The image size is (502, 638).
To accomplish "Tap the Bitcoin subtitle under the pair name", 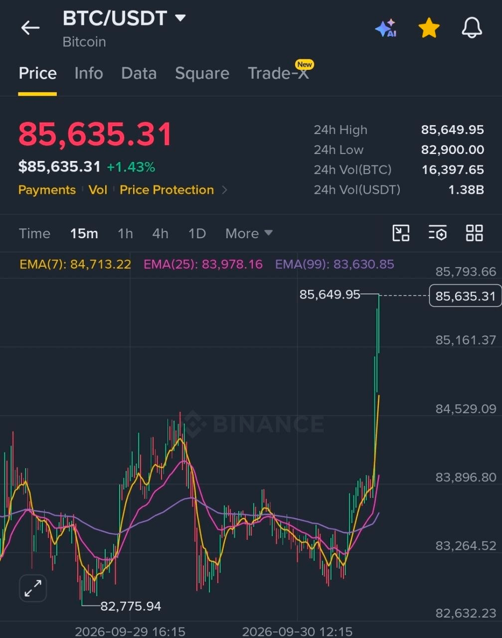I will click(x=84, y=42).
